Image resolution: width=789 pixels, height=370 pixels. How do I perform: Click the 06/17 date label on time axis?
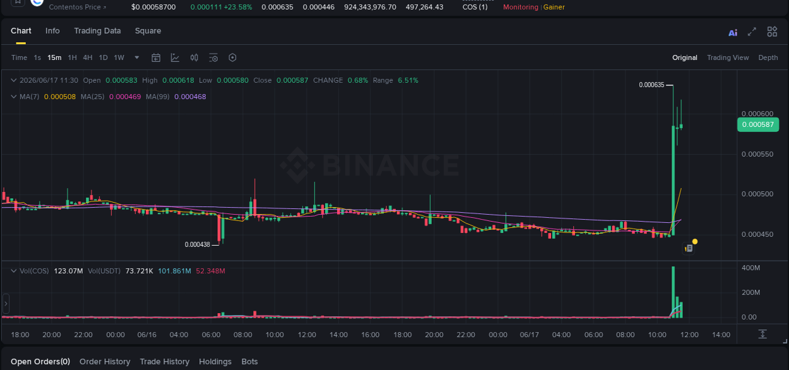(x=530, y=335)
